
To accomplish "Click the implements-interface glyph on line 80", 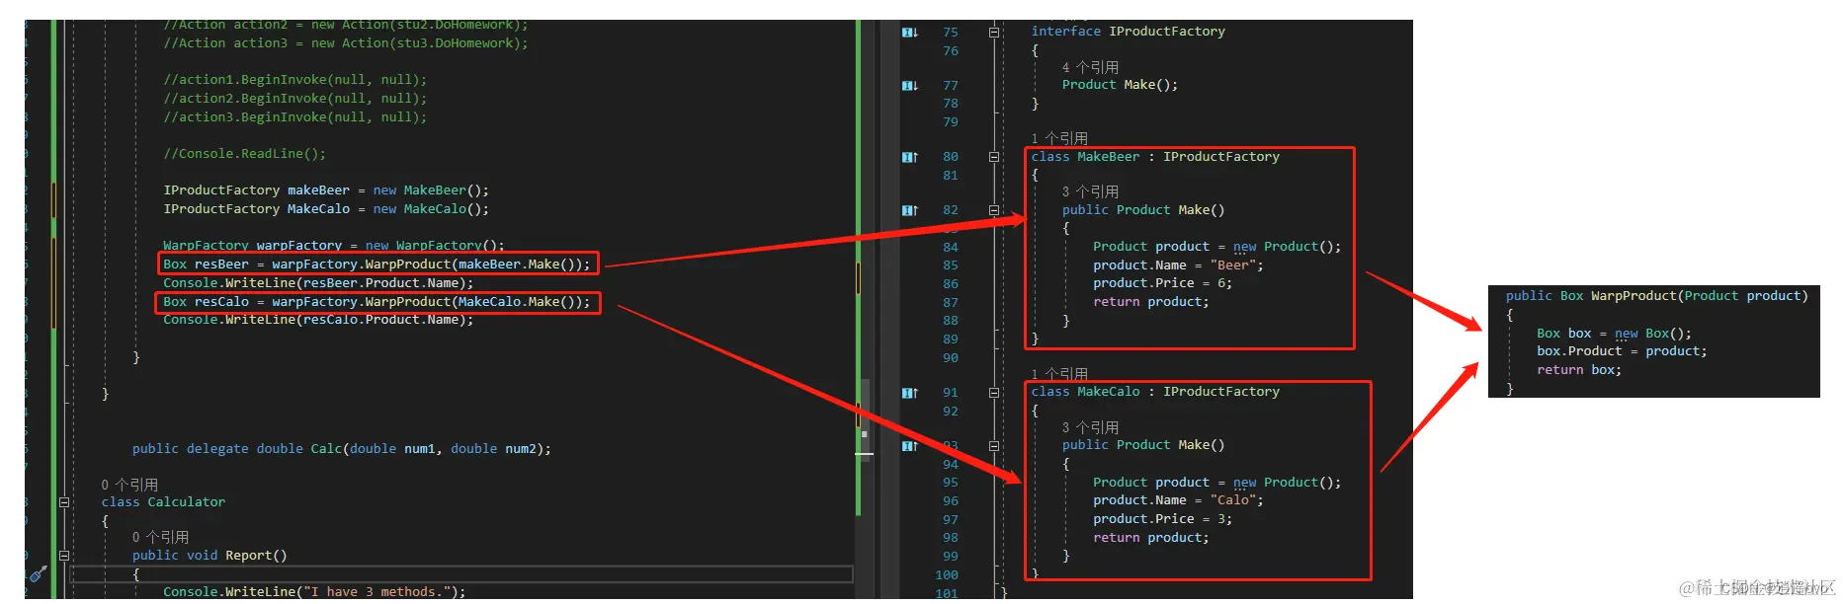I will pos(910,157).
